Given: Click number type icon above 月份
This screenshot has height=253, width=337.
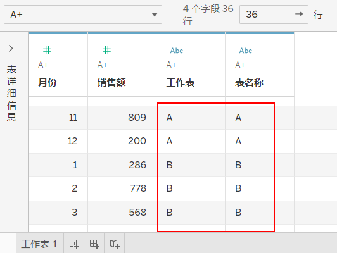Looking at the screenshot, I should (x=48, y=51).
